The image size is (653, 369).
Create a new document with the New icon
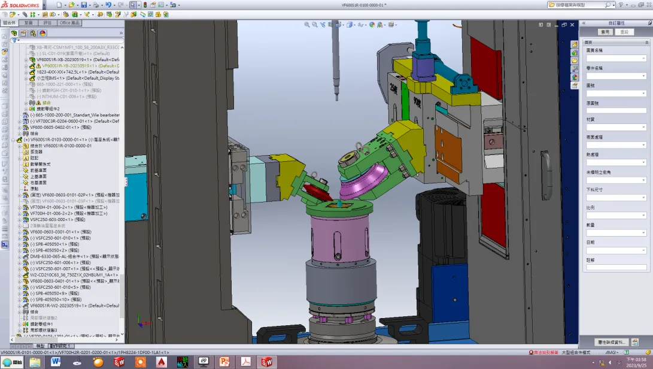(59, 5)
